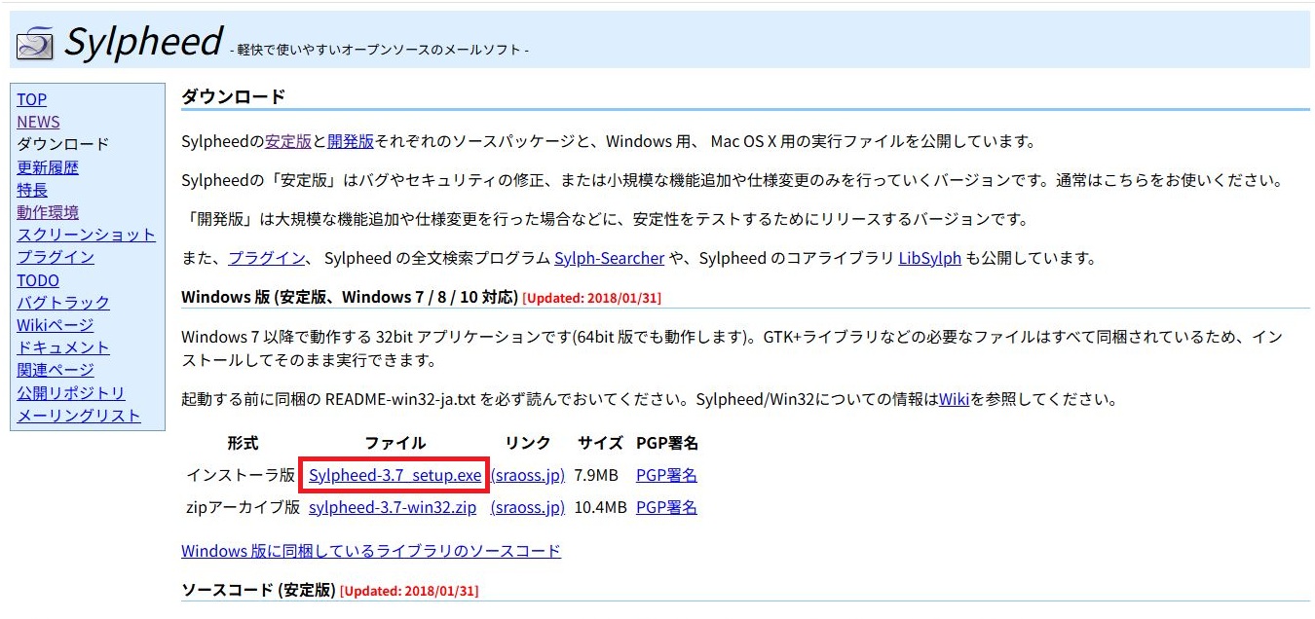Open the Sylph-Searcher link
1315x619 pixels.
tap(609, 258)
